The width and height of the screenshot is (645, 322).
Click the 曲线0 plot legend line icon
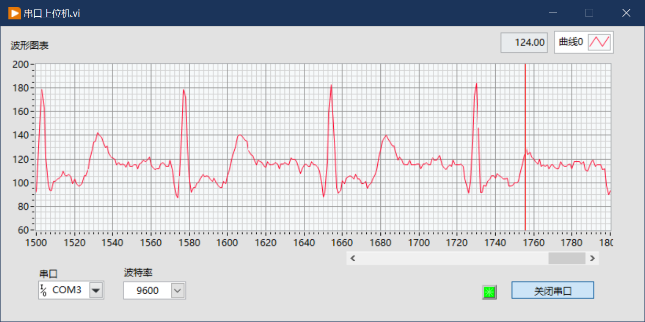point(599,42)
